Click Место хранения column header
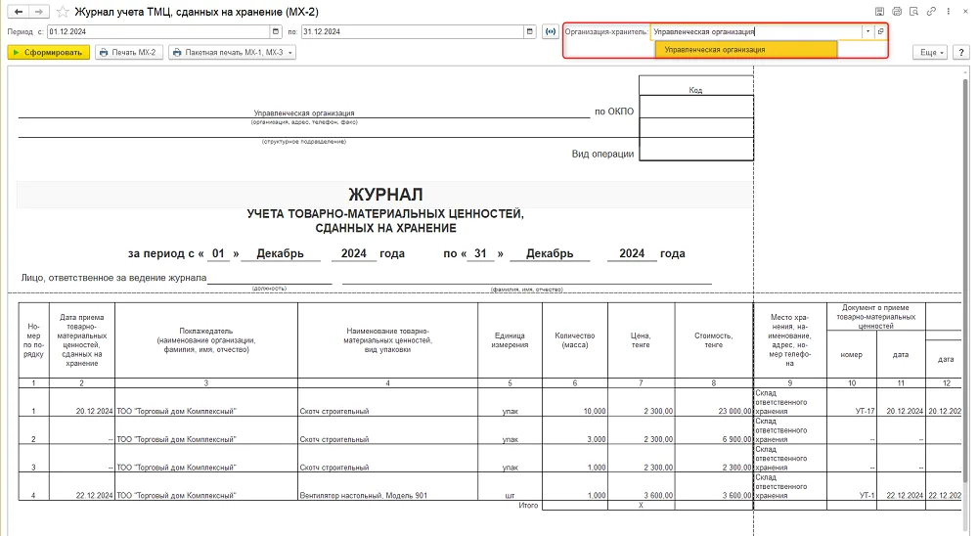 click(x=789, y=340)
